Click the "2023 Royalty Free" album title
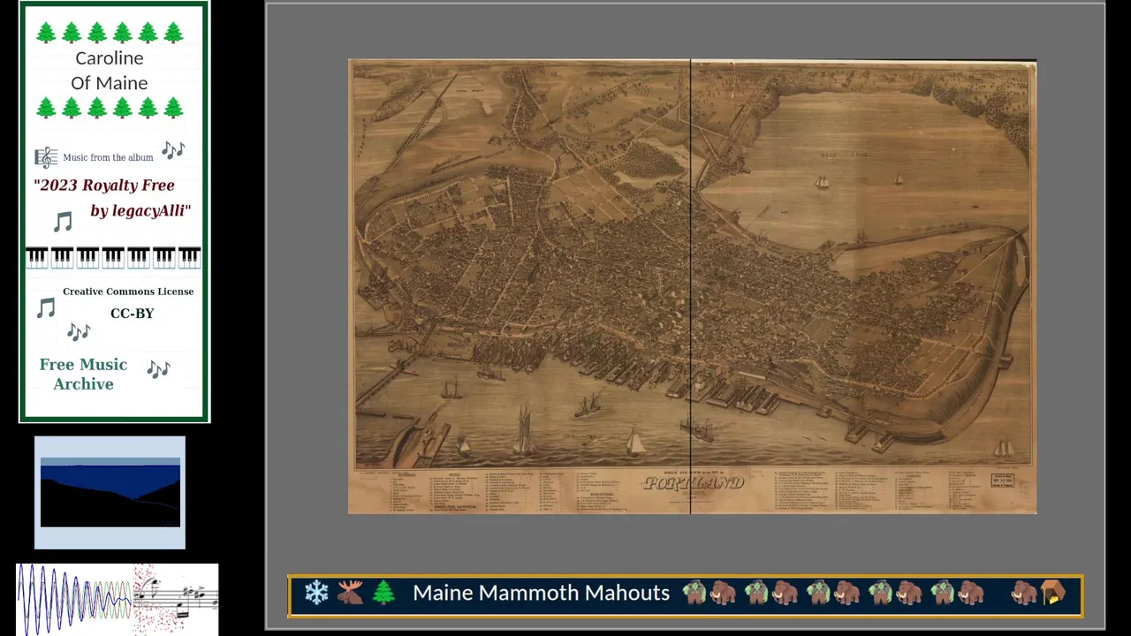This screenshot has height=636, width=1131. tap(104, 185)
